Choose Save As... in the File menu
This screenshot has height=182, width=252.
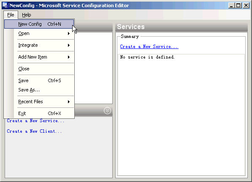(x=39, y=90)
